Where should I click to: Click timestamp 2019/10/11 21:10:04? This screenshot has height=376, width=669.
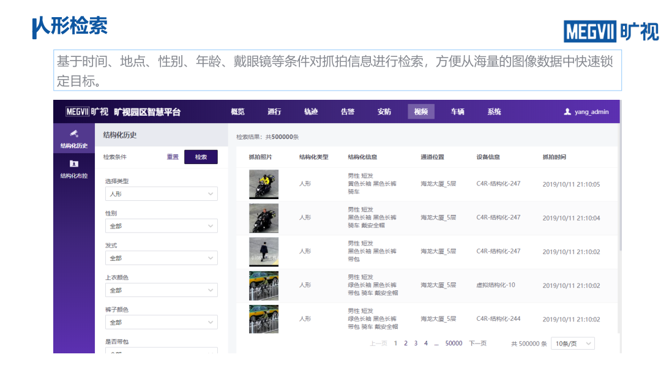click(x=571, y=218)
